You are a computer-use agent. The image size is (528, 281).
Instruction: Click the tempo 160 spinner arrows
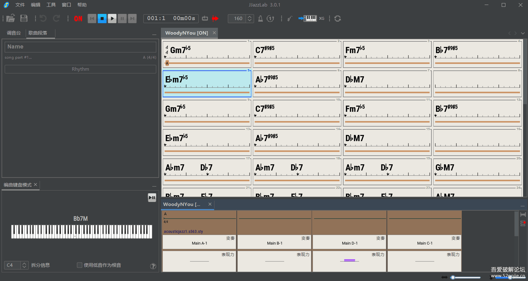[x=250, y=19]
